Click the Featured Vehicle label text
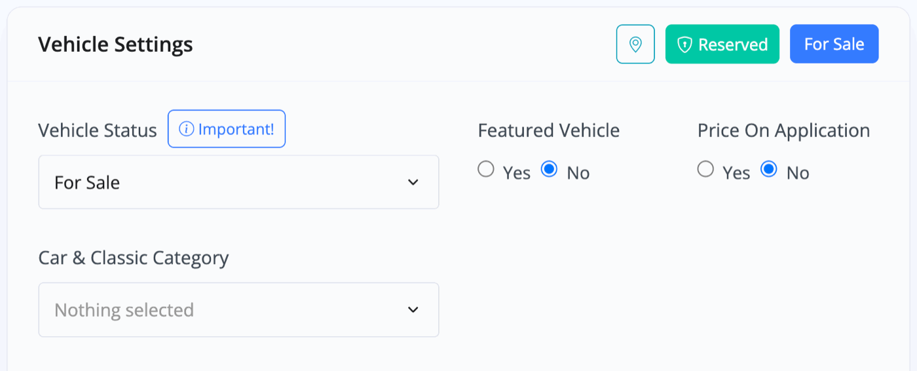Image resolution: width=917 pixels, height=371 pixels. coord(549,130)
